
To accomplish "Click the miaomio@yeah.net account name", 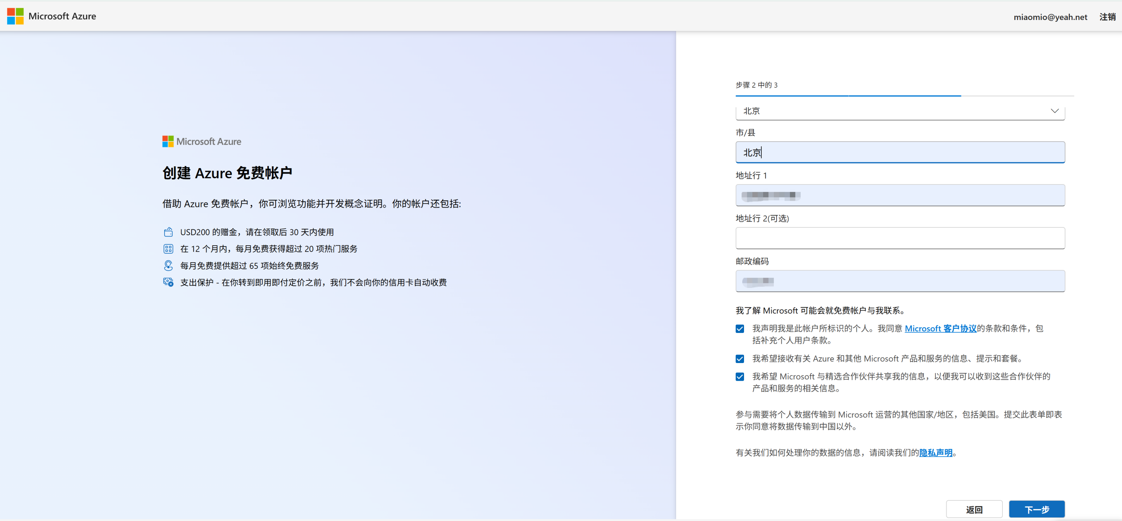I will pos(1050,17).
